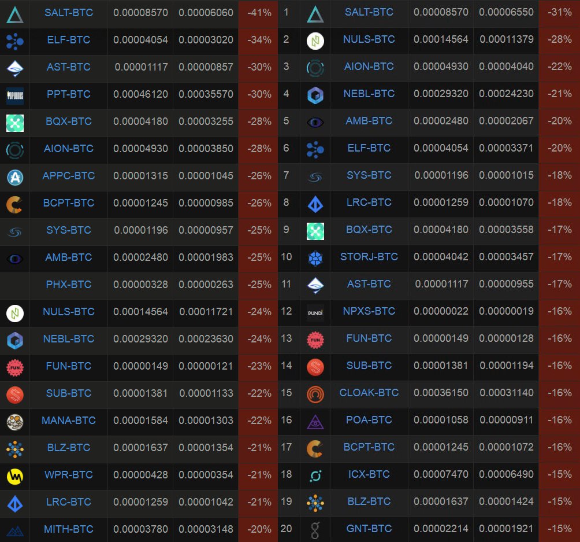Click the NULS coin icon in left table
This screenshot has width=580, height=542.
click(x=15, y=314)
